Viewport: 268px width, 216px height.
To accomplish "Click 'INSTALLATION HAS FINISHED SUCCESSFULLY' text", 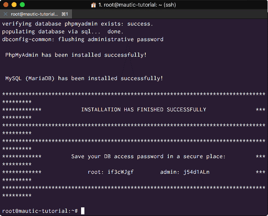I will coord(144,110).
